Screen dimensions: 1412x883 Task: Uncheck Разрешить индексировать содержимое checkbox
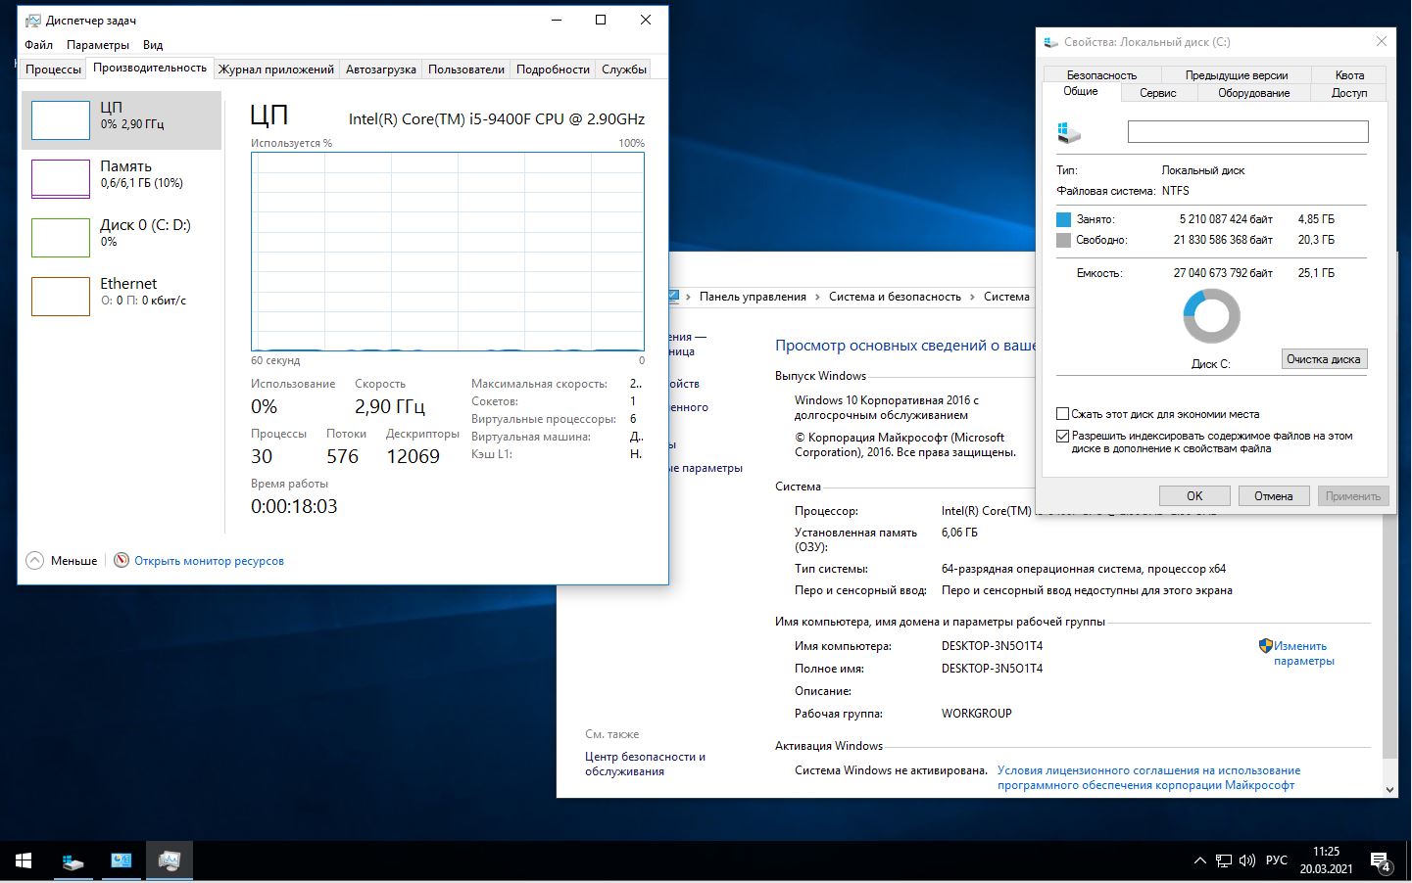point(1062,436)
